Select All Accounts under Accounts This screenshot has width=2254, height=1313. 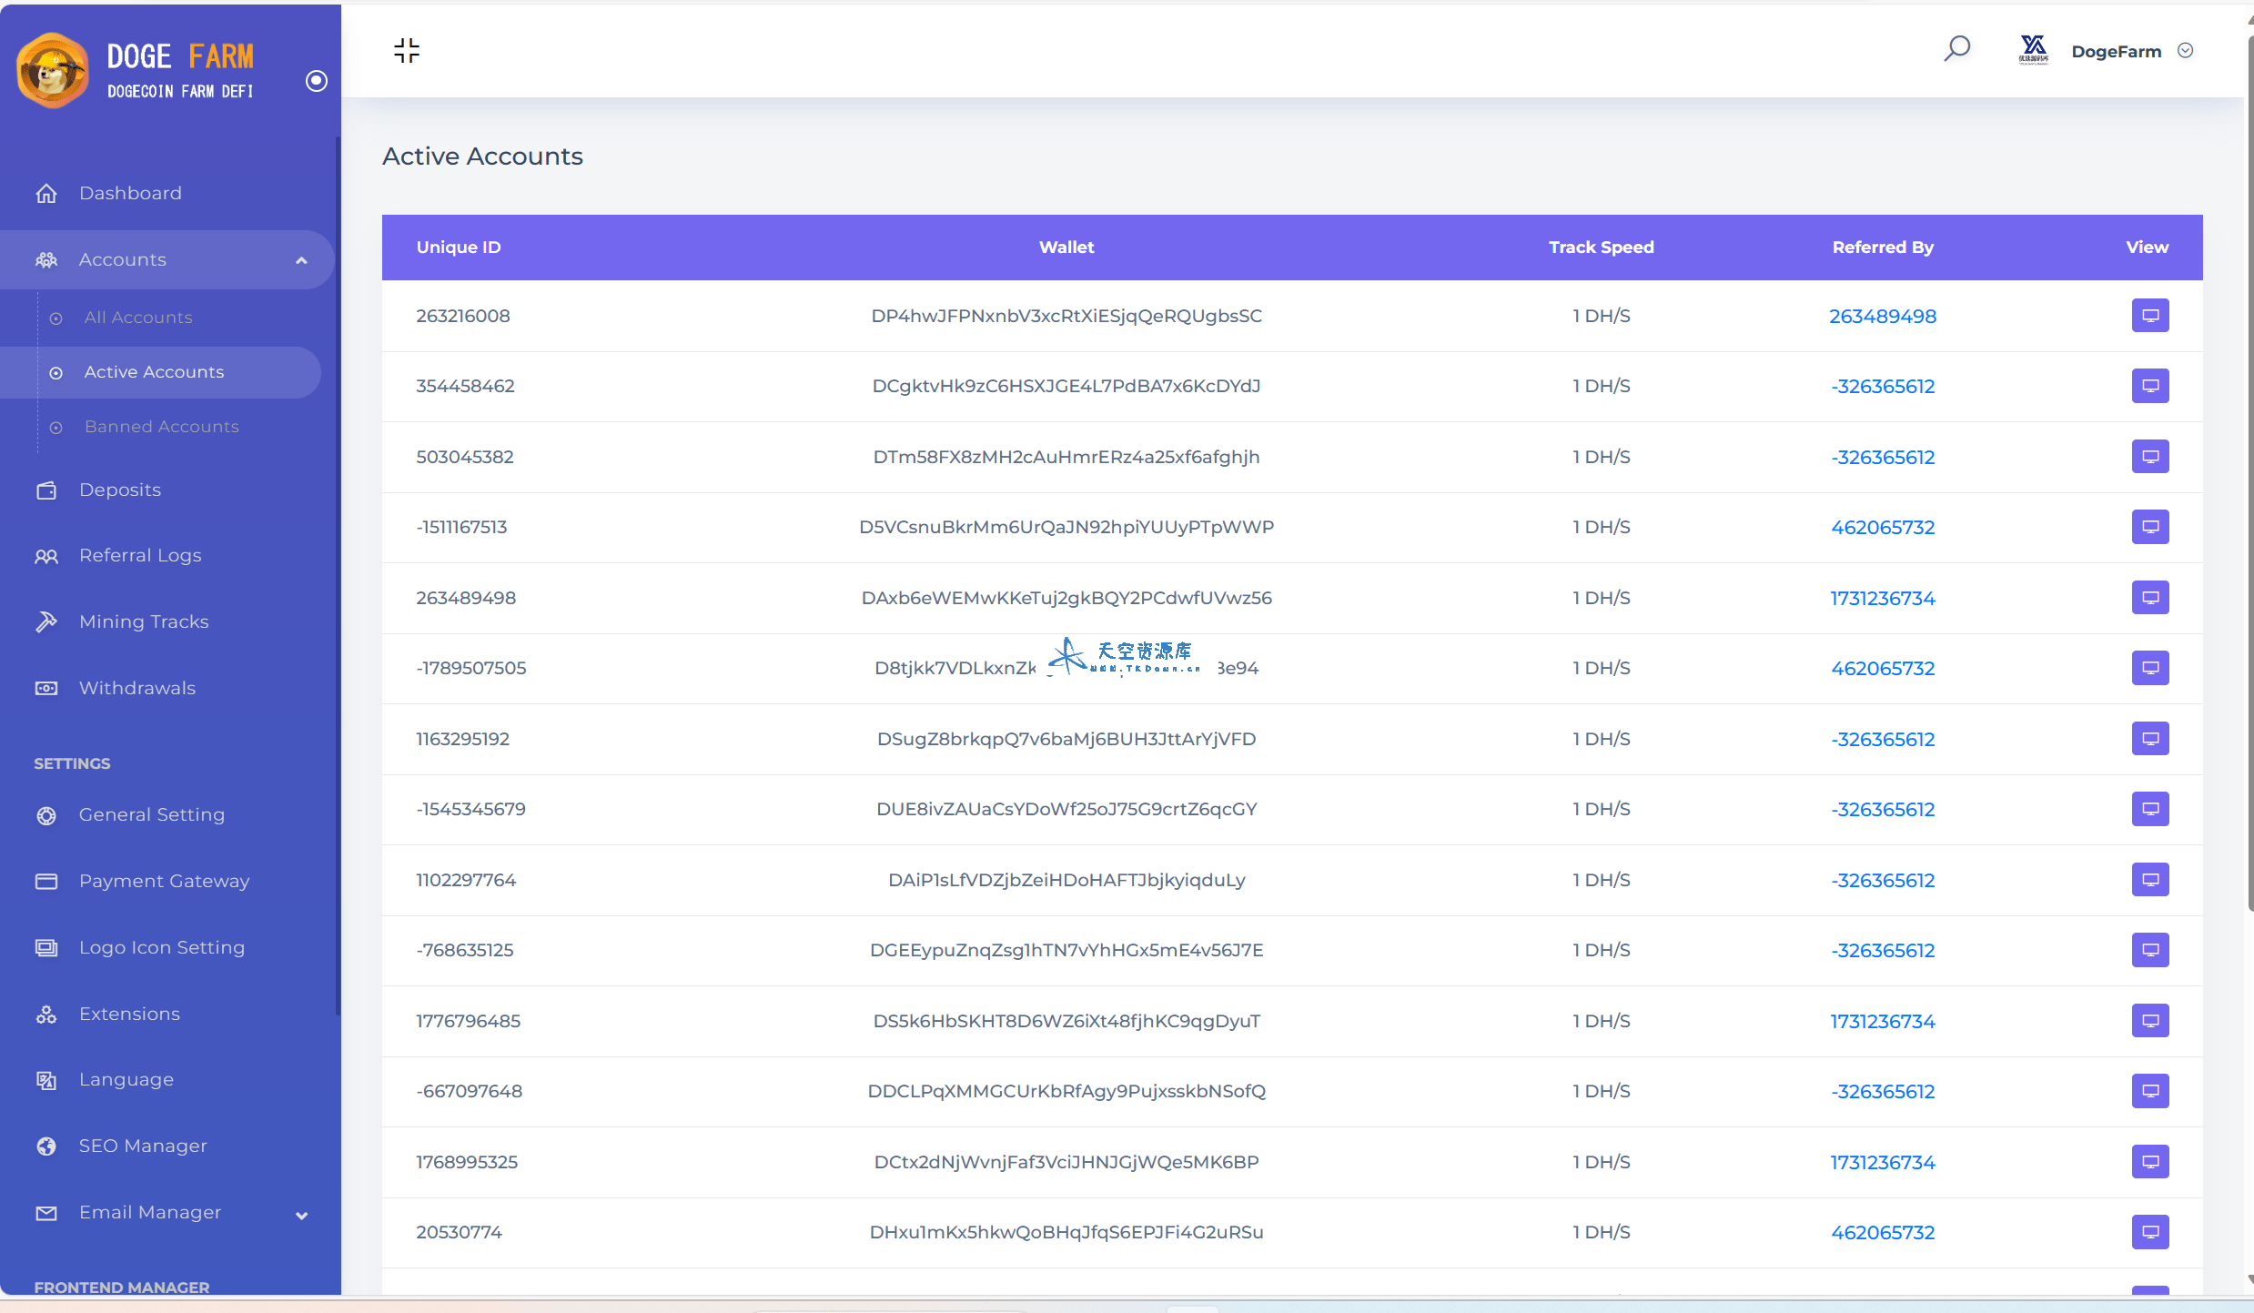pyautogui.click(x=137, y=318)
